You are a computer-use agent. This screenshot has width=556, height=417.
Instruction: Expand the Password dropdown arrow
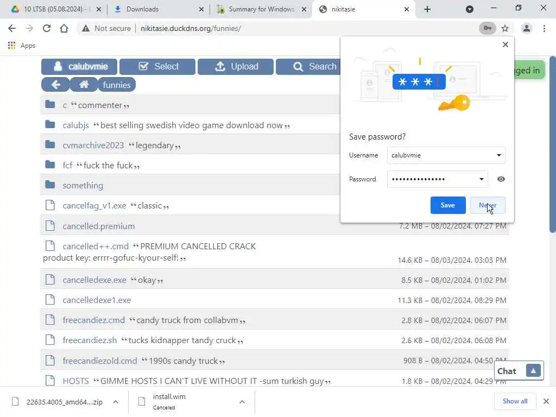[481, 179]
